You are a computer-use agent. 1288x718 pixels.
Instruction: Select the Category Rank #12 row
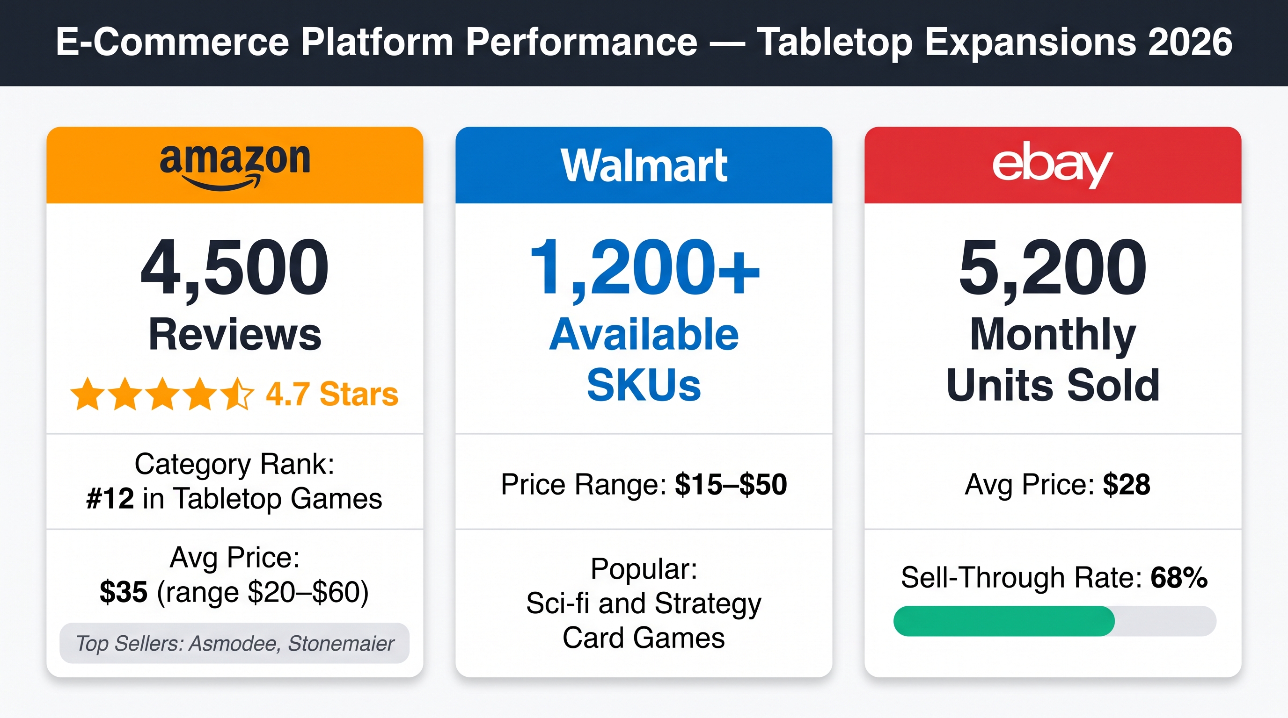click(x=234, y=481)
